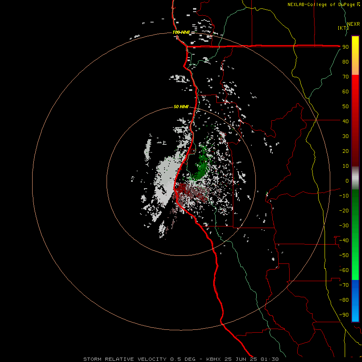
Task: Click the -40 knot scale label
Action: (344, 241)
